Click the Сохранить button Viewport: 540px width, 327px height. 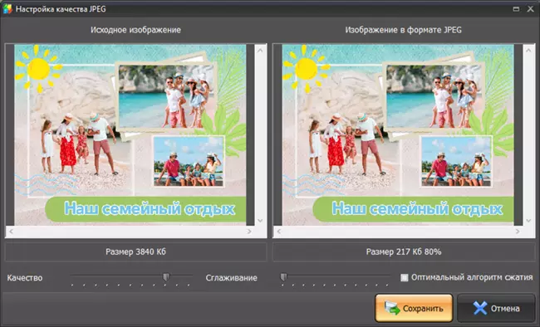tap(414, 308)
